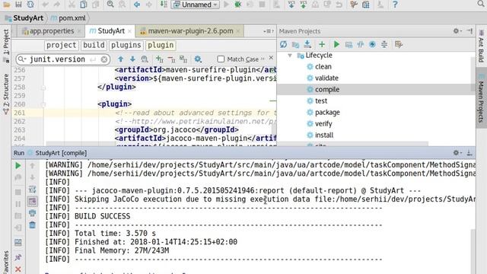487x274 pixels.
Task: Add Maven project plus icon
Action: click(322, 44)
